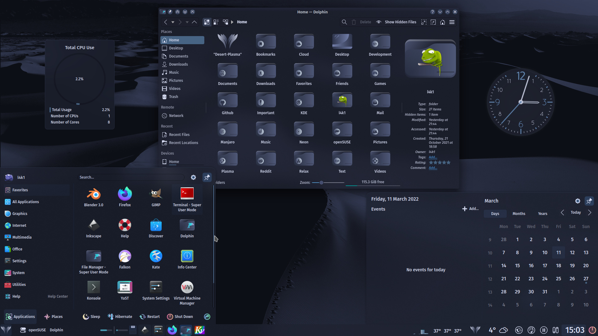The image size is (598, 336).
Task: Toggle pin on all desktops for Dolphin
Action: [x=170, y=12]
